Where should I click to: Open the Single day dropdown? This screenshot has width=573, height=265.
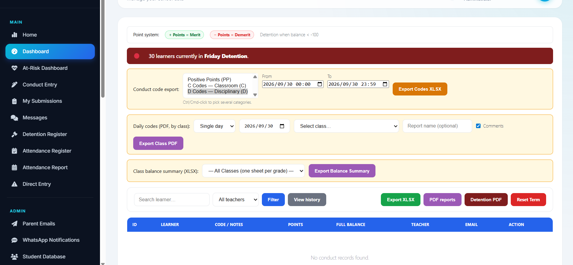click(214, 126)
